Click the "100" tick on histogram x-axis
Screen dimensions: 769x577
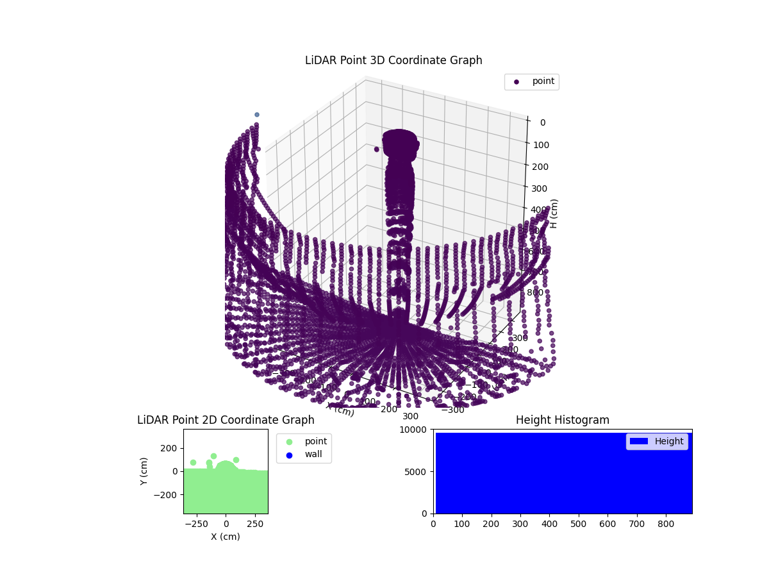[462, 524]
